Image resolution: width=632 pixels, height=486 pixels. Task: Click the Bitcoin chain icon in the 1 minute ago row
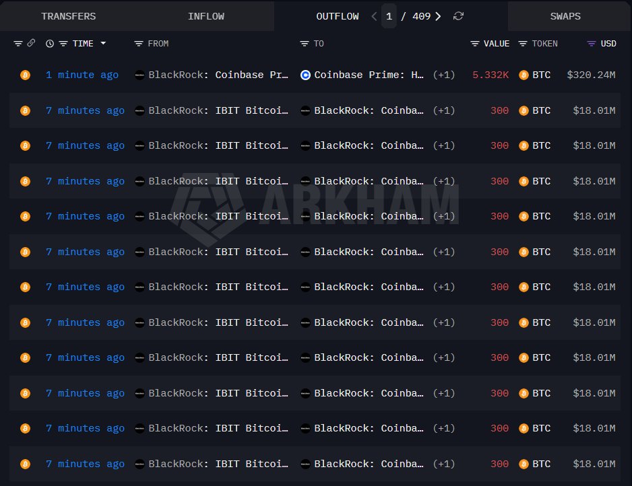pyautogui.click(x=25, y=75)
